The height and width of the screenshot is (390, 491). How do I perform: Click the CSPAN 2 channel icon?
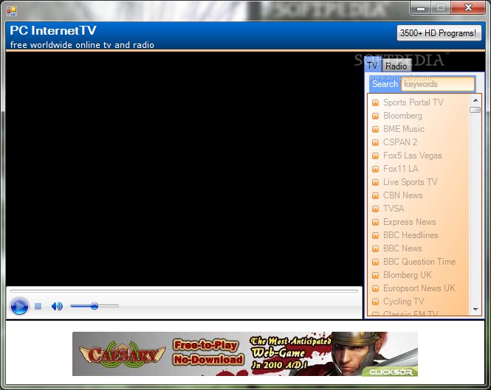[375, 142]
